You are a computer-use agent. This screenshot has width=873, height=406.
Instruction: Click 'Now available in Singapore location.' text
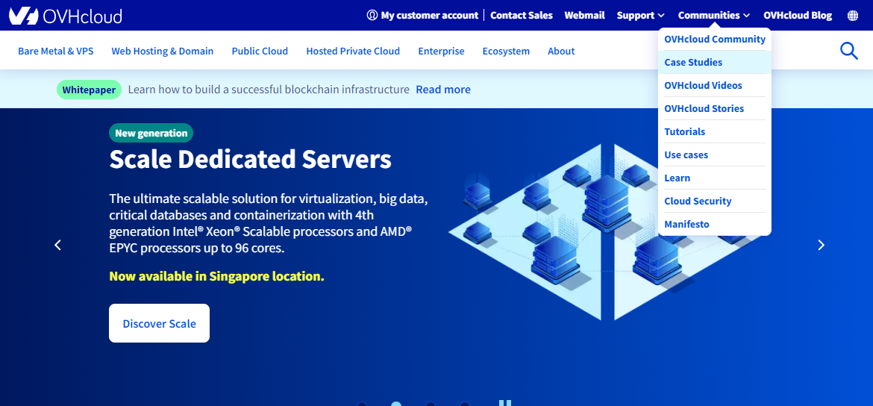click(x=216, y=276)
